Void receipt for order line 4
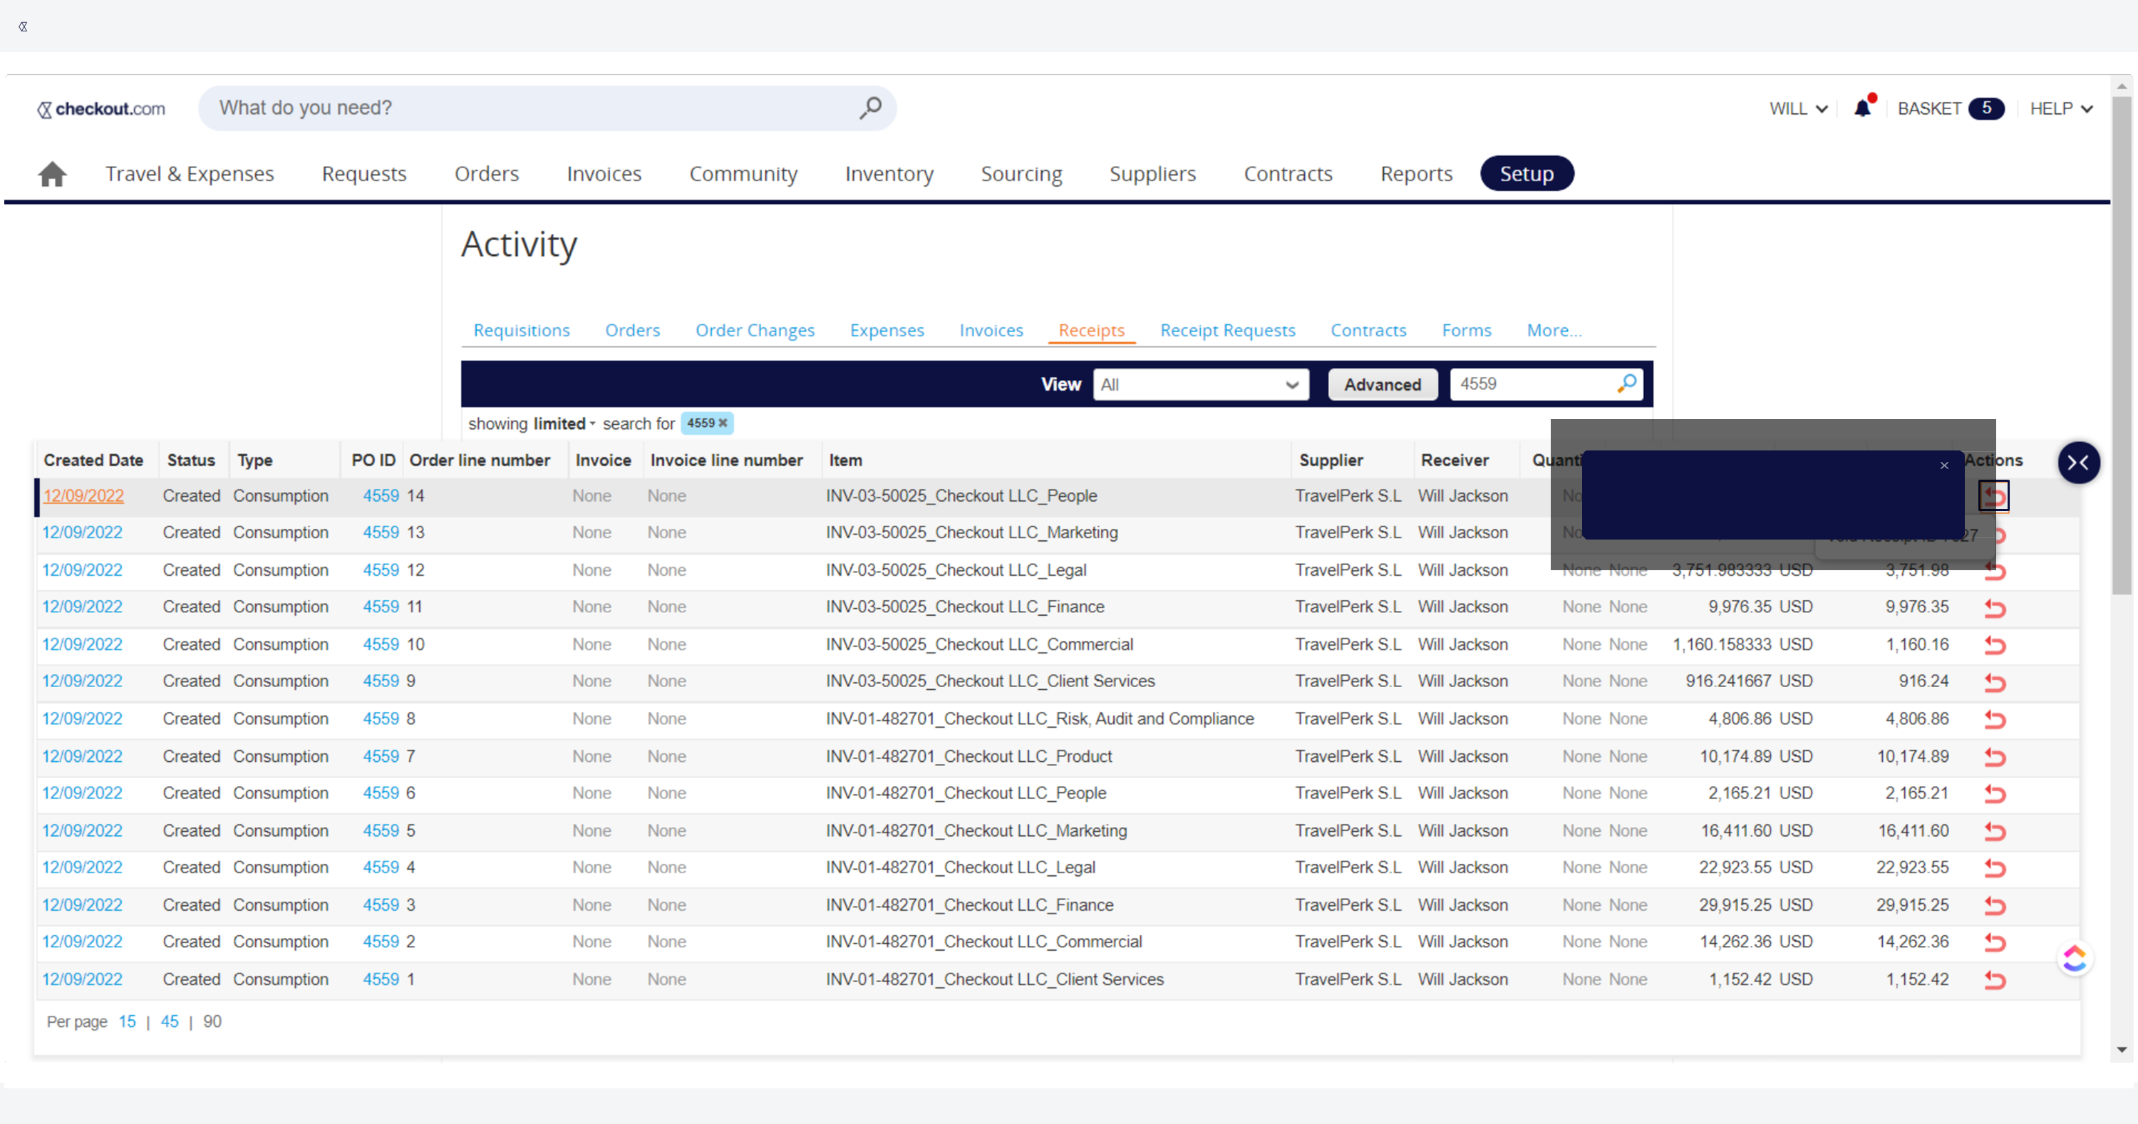 (1995, 868)
